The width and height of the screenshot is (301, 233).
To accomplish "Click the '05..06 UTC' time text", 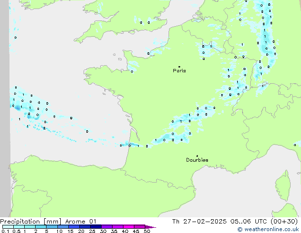I will tap(249, 222).
